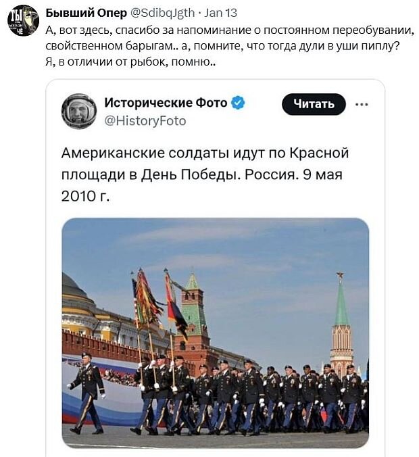Open Бывший Опер profile avatar
This screenshot has height=457, width=419.
click(23, 20)
